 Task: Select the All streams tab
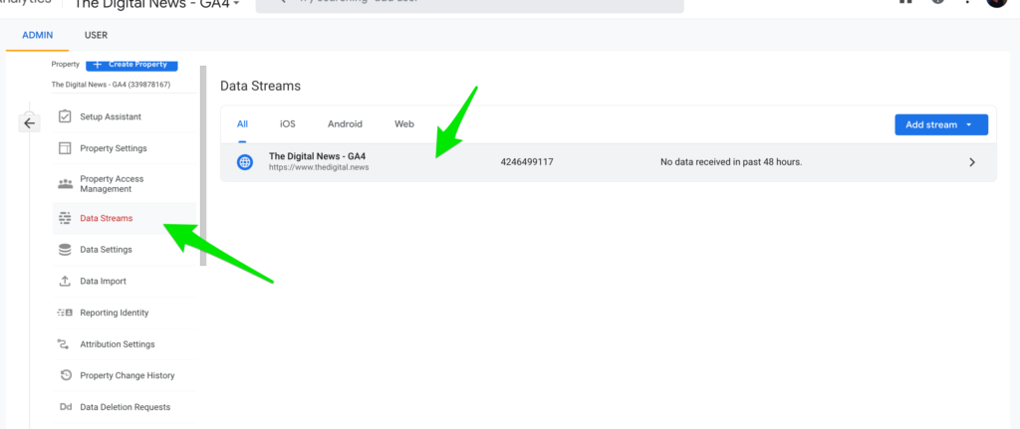pos(243,124)
